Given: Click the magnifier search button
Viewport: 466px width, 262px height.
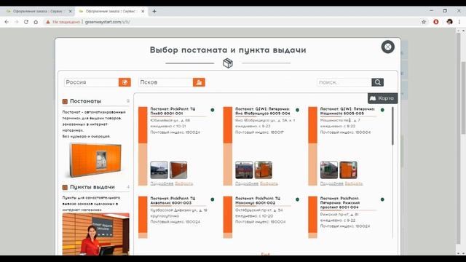Looking at the screenshot, I should click(377, 82).
